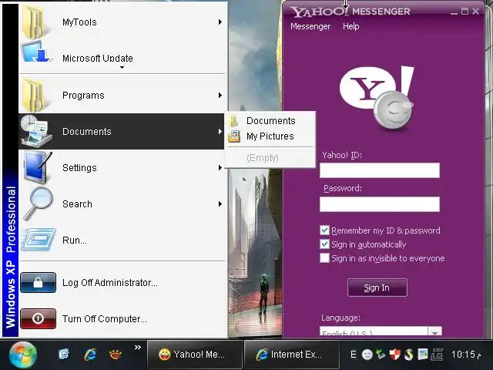
Task: Click the Programs folder icon
Action: pyautogui.click(x=34, y=96)
